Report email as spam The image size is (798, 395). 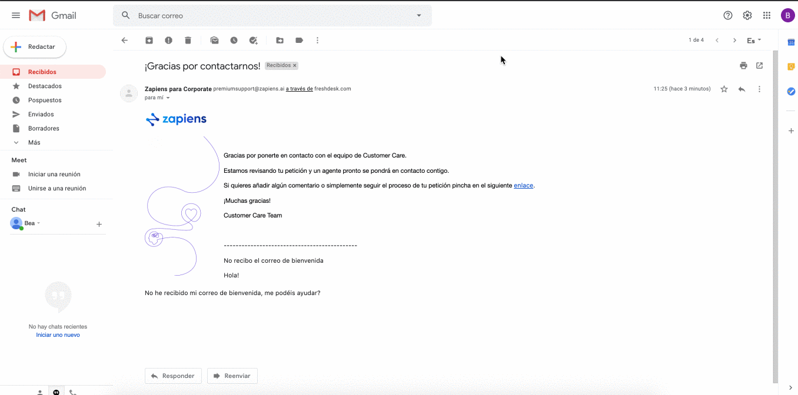click(x=169, y=40)
